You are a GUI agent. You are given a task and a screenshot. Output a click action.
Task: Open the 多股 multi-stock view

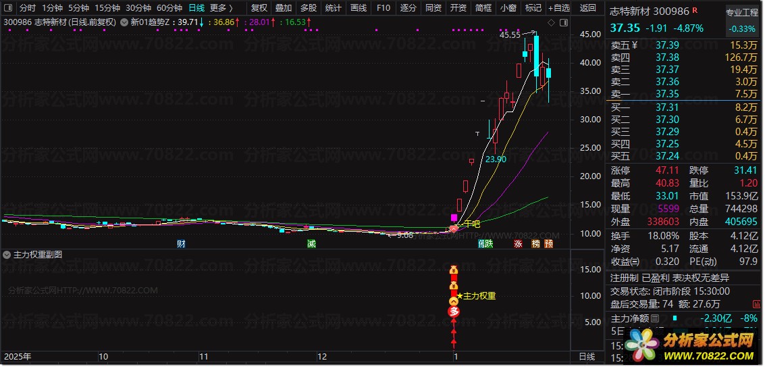309,8
